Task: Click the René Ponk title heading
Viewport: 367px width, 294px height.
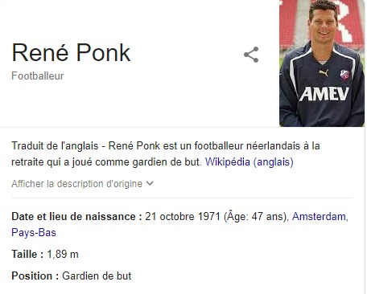Action: tap(71, 52)
